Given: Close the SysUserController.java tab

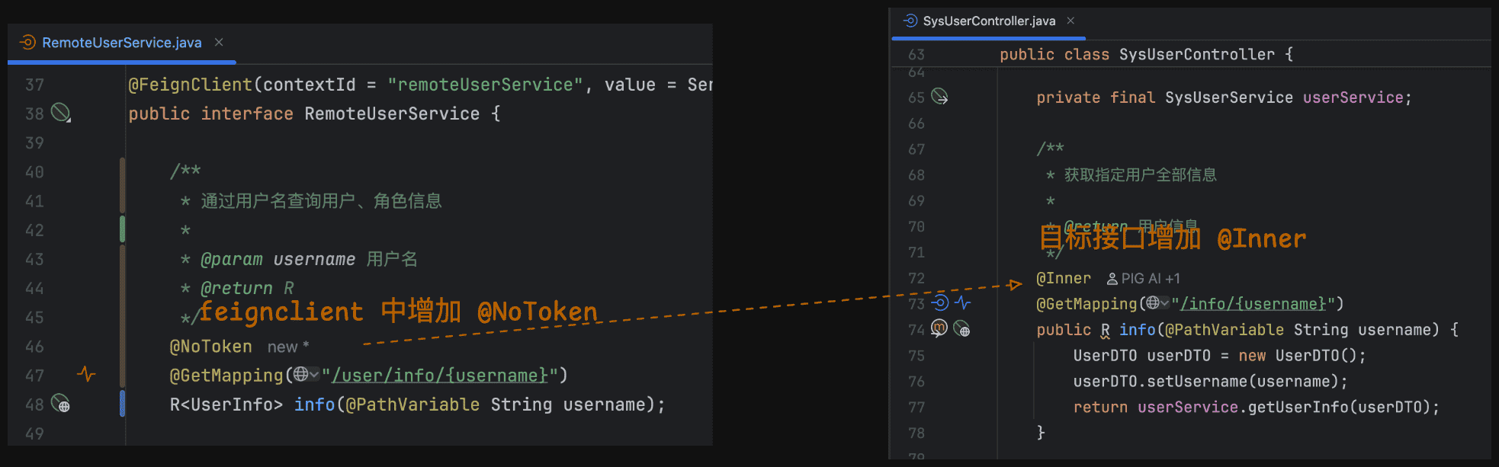Looking at the screenshot, I should pos(1070,21).
